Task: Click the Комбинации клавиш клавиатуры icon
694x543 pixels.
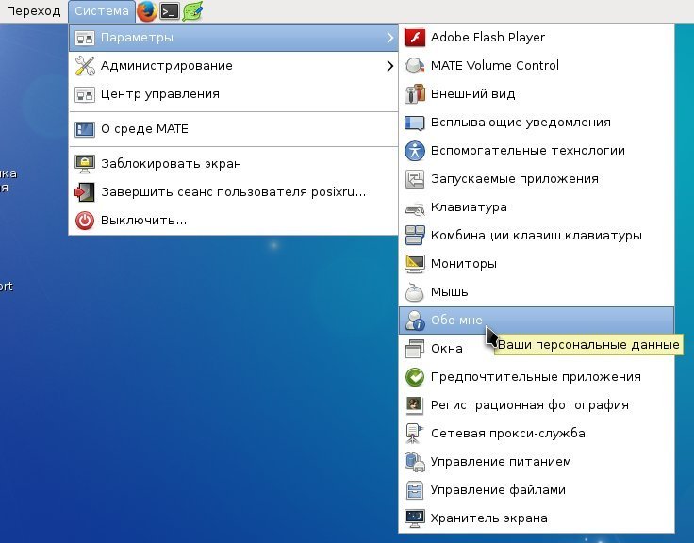Action: click(x=415, y=236)
